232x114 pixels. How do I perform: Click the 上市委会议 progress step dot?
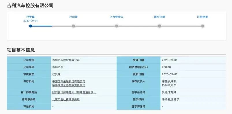click(117, 26)
